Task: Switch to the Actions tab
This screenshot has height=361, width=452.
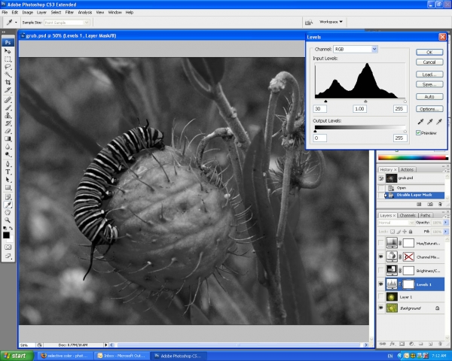Action: click(407, 169)
